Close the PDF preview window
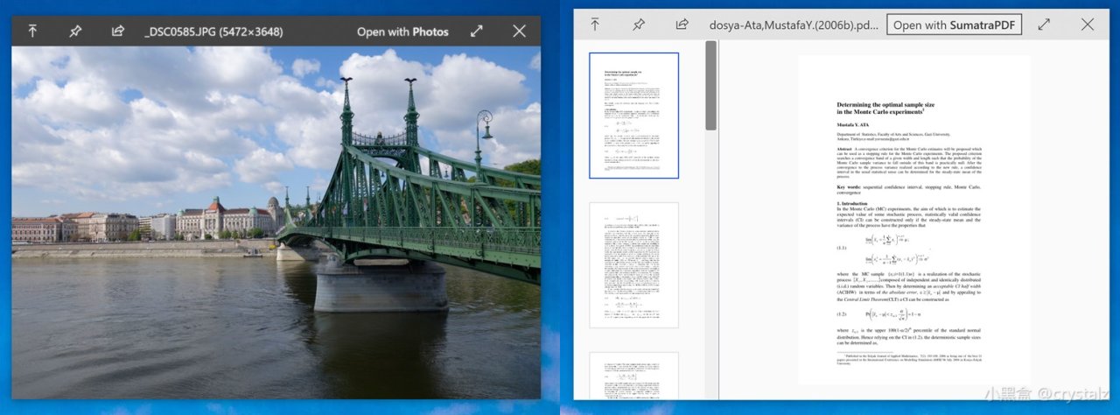1120x415 pixels. click(1088, 25)
